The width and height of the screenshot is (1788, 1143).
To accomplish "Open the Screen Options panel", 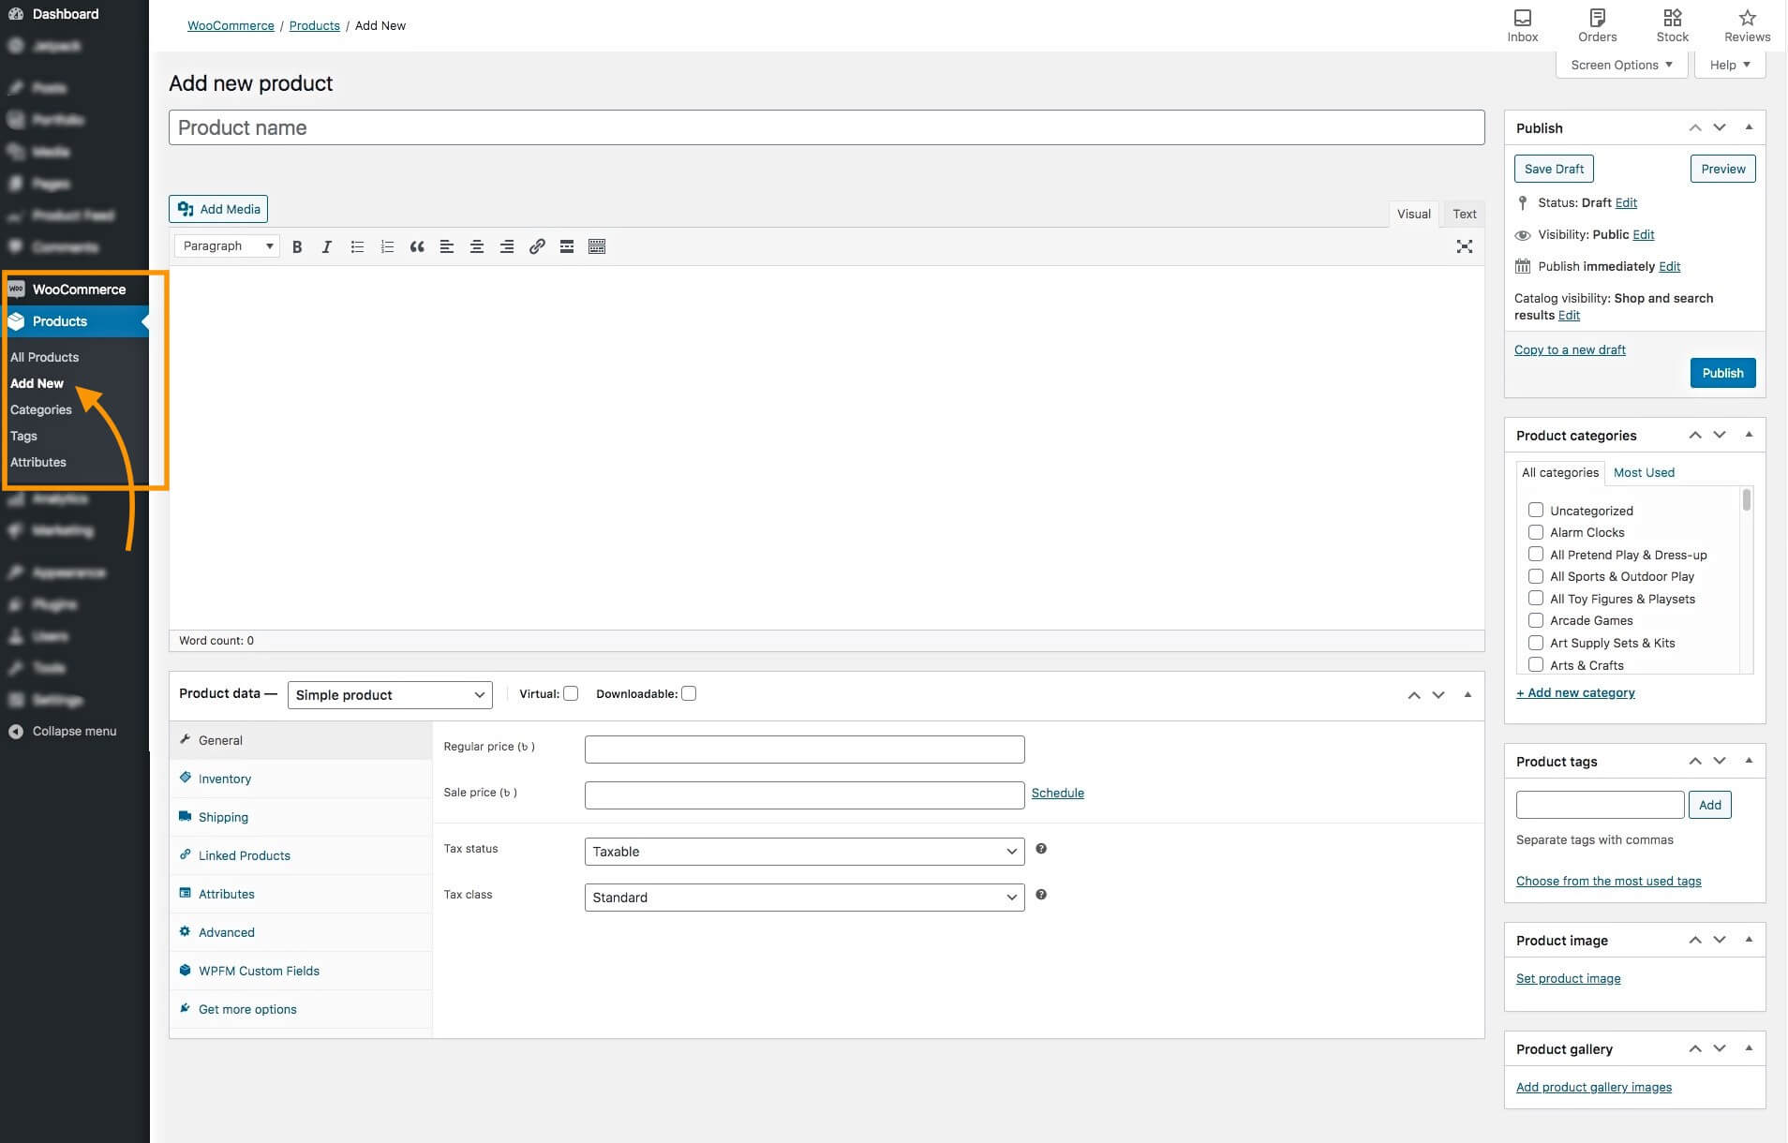I will coord(1621,65).
